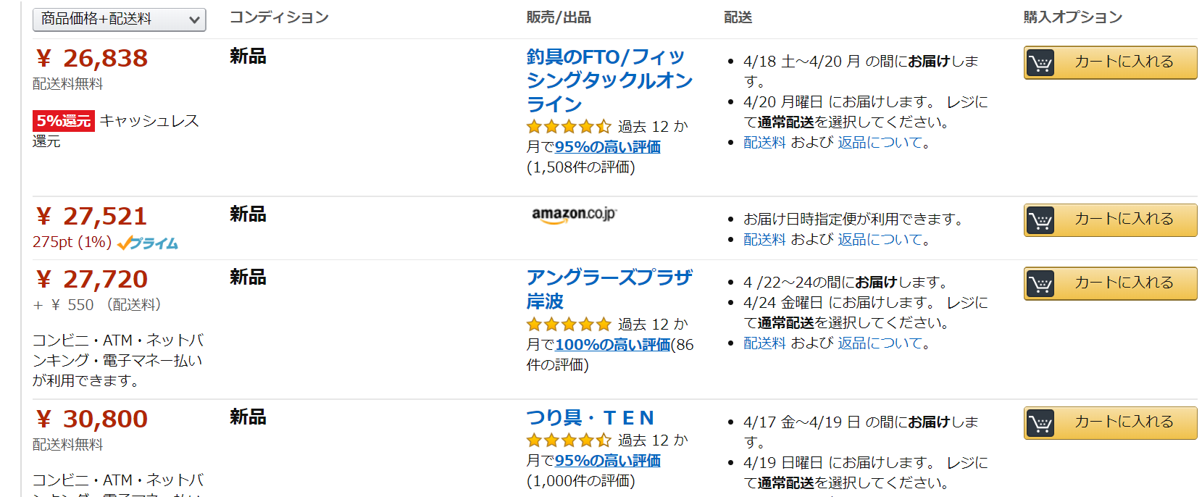Screen dimensions: 1202x497
Task: Click the プライム badge icon
Action: 148,243
